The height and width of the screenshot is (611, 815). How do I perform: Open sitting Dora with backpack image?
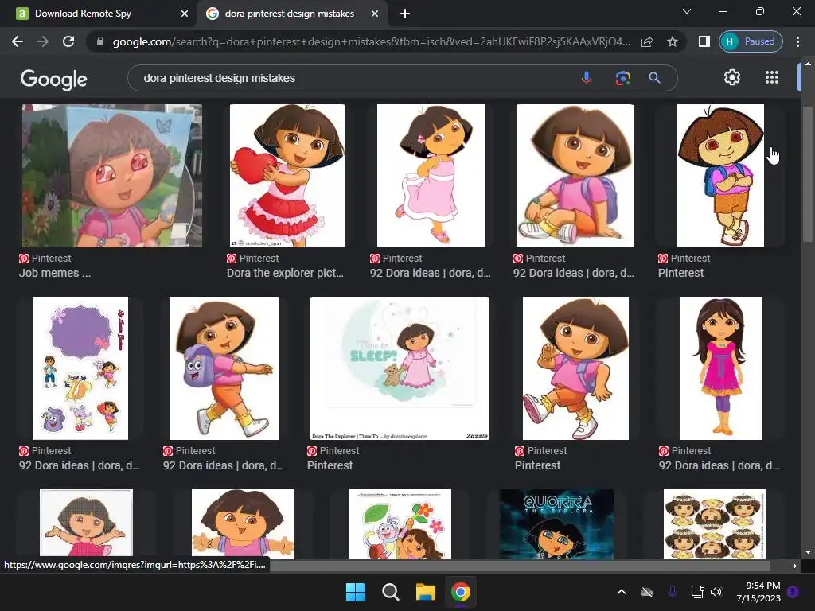tap(575, 176)
